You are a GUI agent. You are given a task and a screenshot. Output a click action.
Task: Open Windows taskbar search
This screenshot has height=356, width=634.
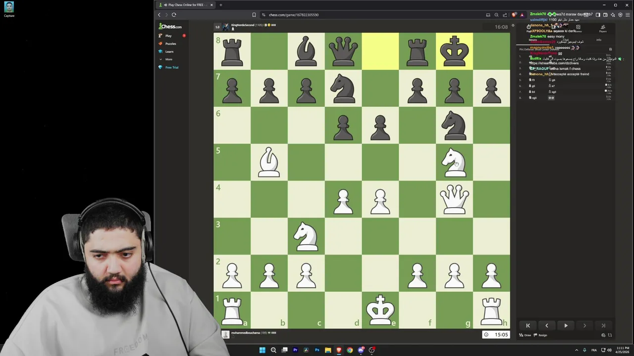tap(273, 350)
